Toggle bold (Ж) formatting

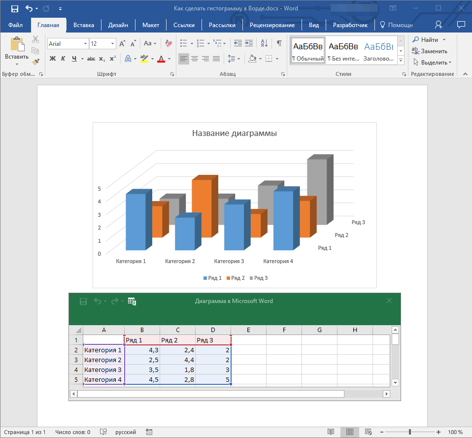tap(53, 59)
